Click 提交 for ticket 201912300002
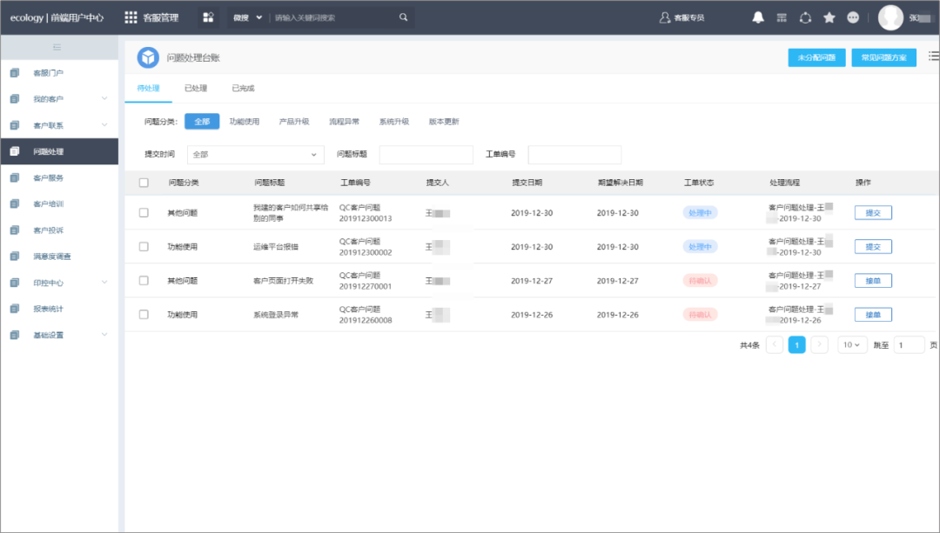The height and width of the screenshot is (533, 940). (873, 247)
